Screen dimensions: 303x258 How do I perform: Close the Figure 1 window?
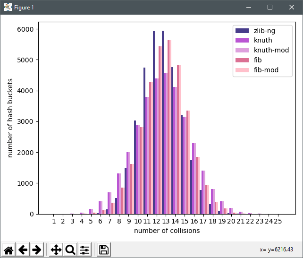pyautogui.click(x=292, y=8)
